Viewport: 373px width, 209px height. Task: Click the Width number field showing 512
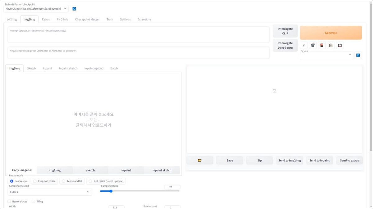(116, 207)
